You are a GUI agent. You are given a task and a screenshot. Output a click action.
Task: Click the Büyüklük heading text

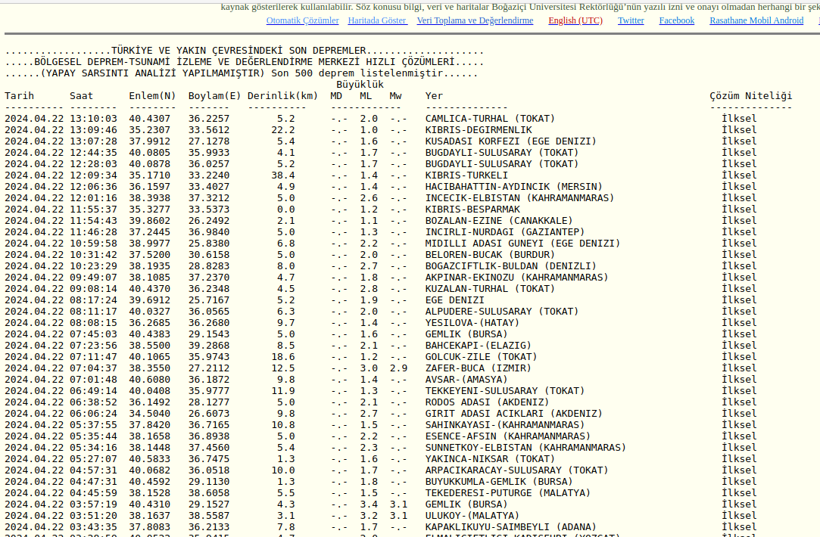coord(360,85)
